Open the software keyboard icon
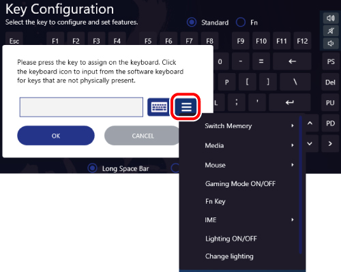 pos(159,107)
